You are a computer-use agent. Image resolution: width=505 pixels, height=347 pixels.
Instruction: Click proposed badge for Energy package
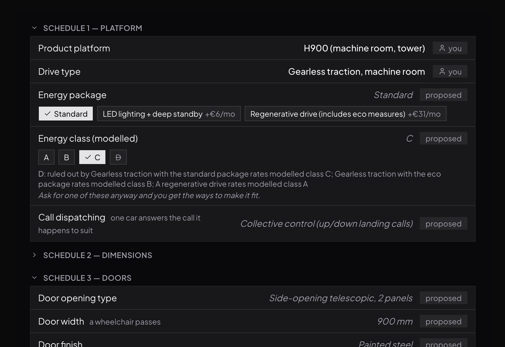443,95
